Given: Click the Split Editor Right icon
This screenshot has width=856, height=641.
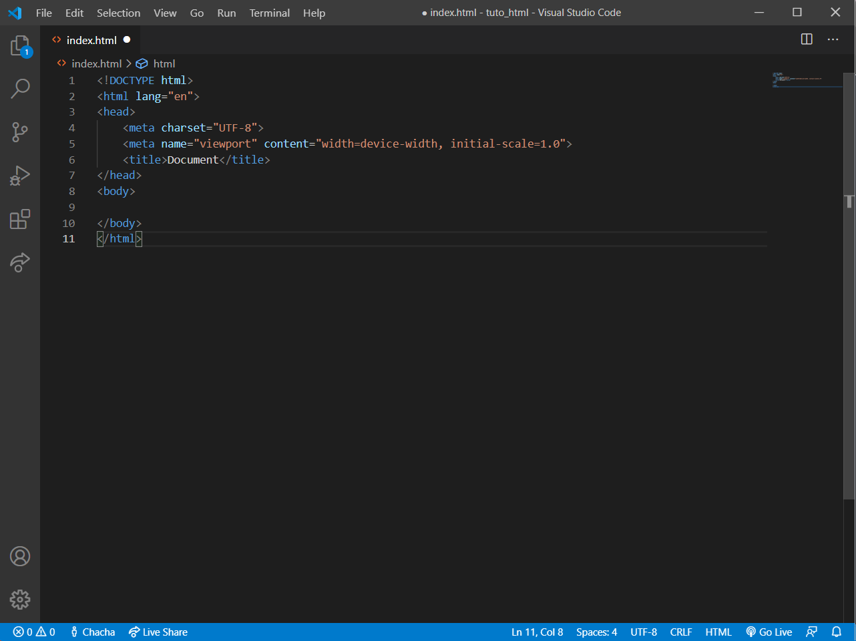Looking at the screenshot, I should tap(807, 39).
